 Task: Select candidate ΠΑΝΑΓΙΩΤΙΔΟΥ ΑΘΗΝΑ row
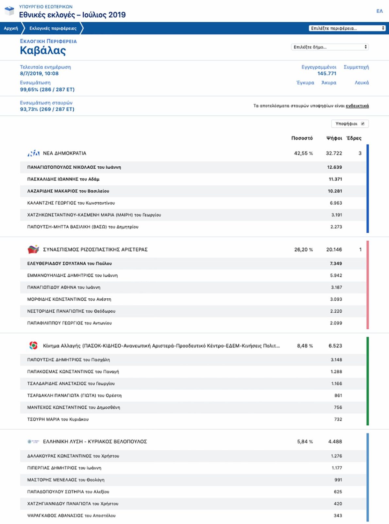click(193, 287)
